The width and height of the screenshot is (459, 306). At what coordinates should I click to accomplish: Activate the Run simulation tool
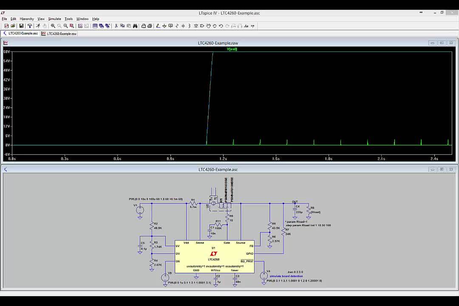(38, 26)
